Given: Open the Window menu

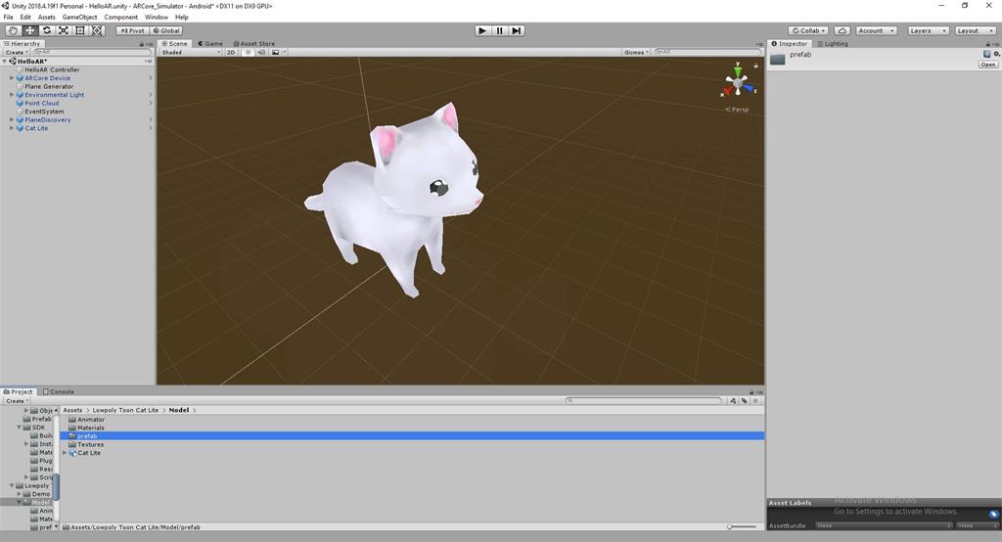Looking at the screenshot, I should 157,18.
